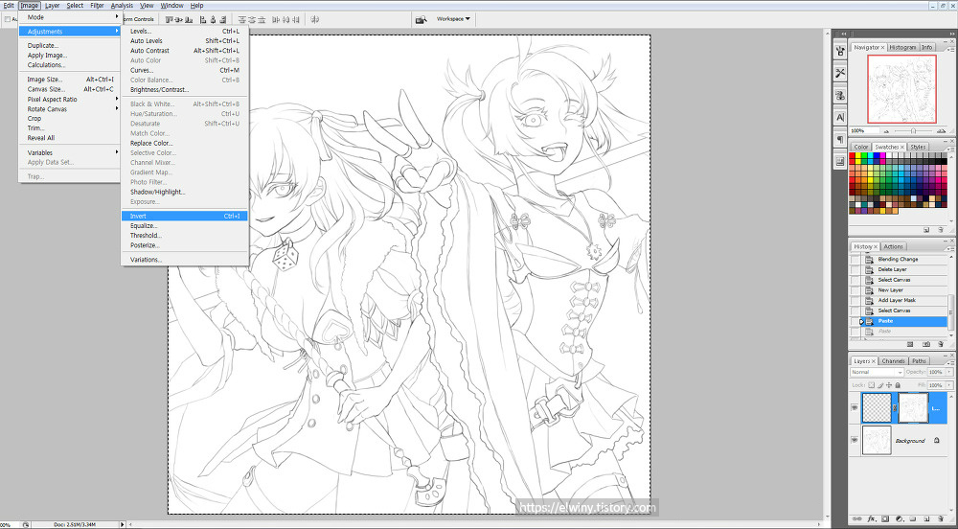958x529 pixels.
Task: Open the Clone Source panel icon in dock
Action: click(x=840, y=95)
